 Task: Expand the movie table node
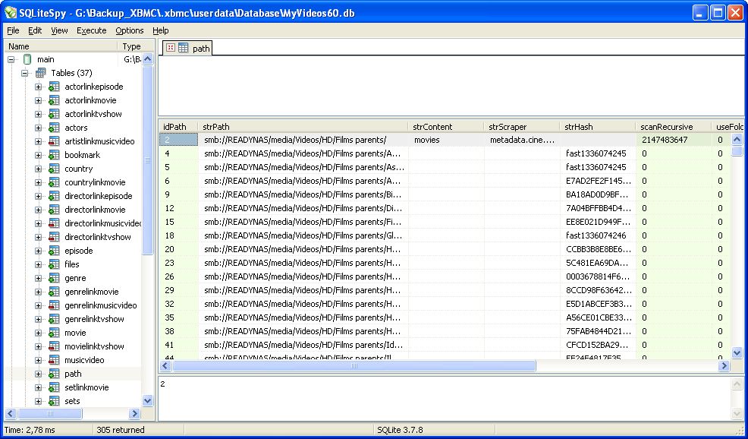click(x=39, y=333)
